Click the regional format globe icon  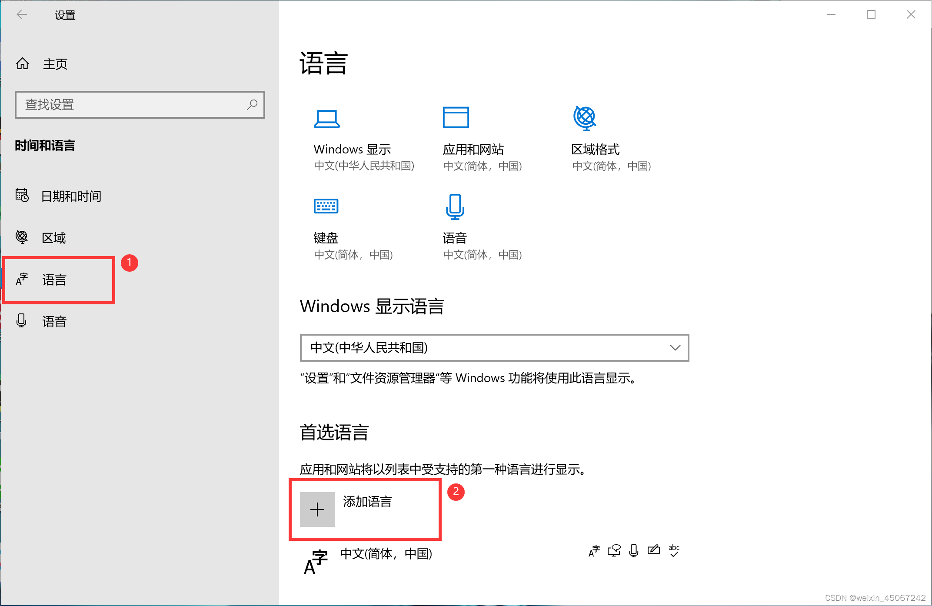pos(584,118)
